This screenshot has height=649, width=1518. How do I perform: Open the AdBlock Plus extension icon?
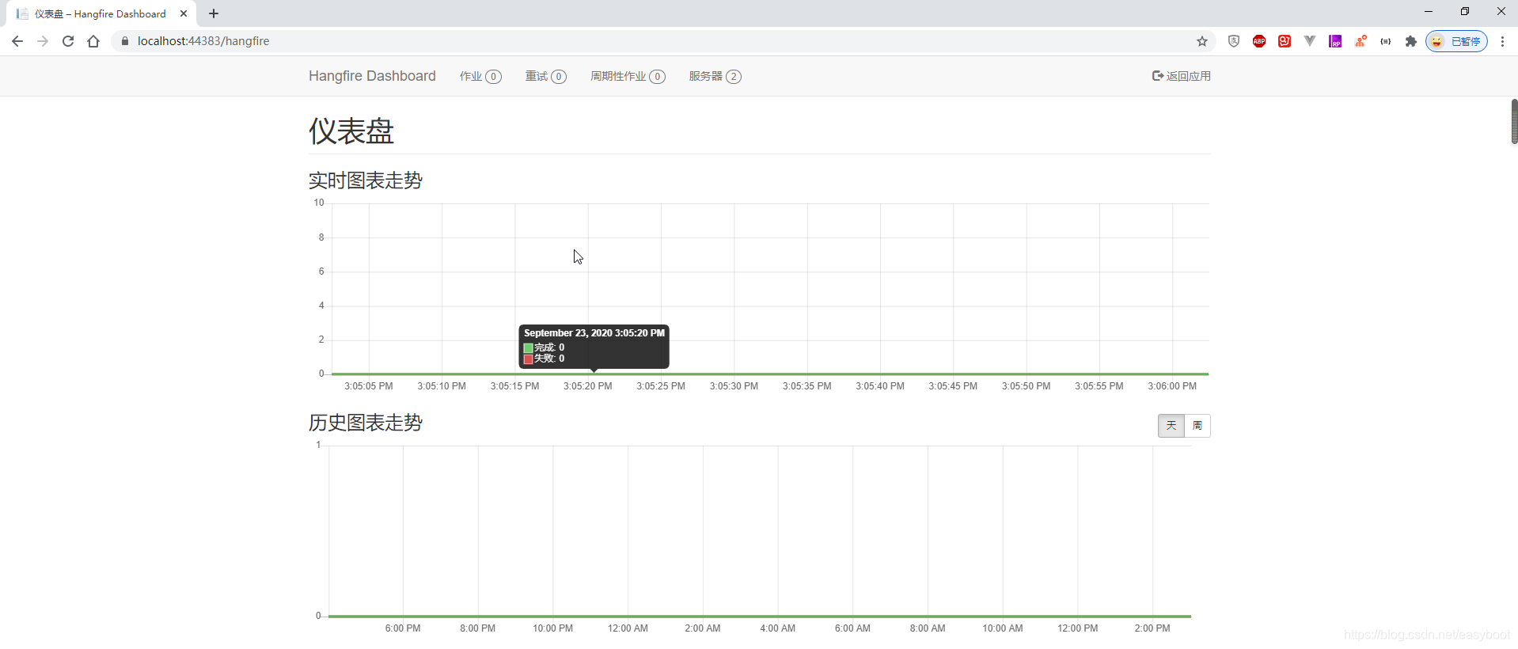click(x=1259, y=41)
